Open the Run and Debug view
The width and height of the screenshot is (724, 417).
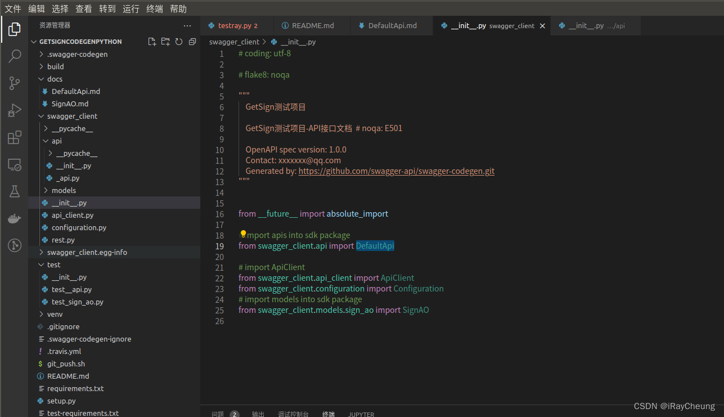pos(15,110)
